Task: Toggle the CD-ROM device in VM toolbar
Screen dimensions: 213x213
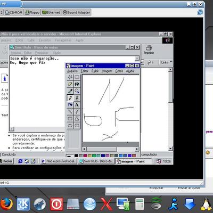Action: click(14, 12)
